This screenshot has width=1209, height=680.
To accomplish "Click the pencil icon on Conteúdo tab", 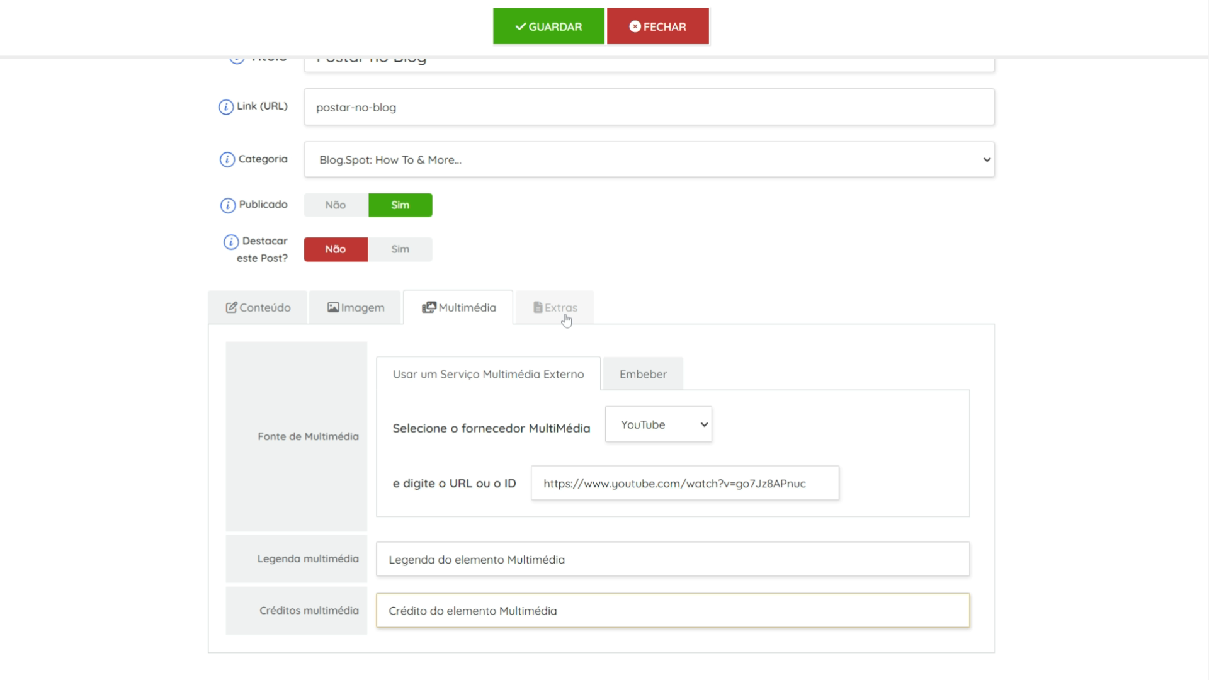I will coord(231,307).
